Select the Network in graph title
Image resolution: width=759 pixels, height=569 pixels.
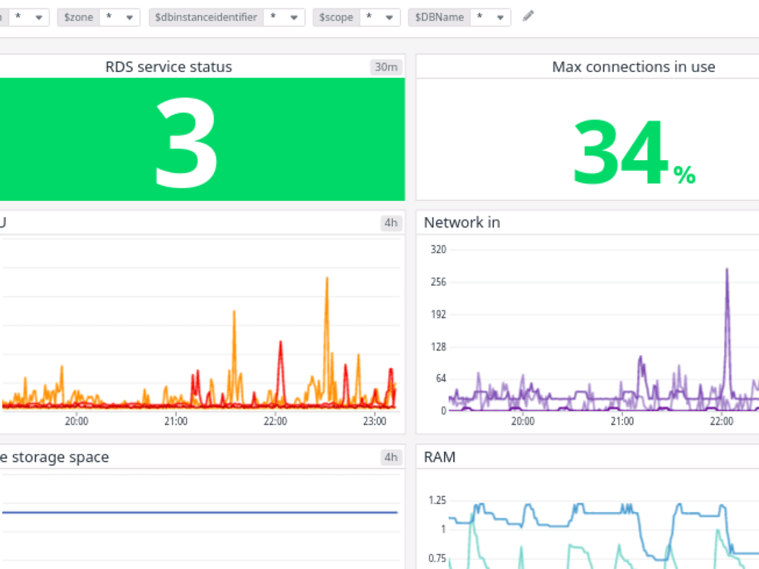461,222
